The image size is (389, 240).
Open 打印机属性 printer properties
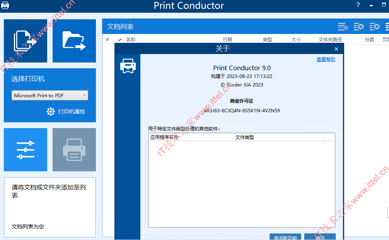(66, 112)
